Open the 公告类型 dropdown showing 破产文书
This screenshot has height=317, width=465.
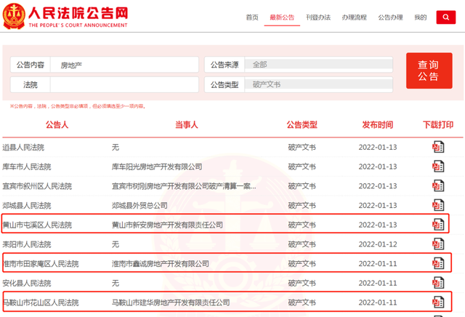(x=318, y=84)
